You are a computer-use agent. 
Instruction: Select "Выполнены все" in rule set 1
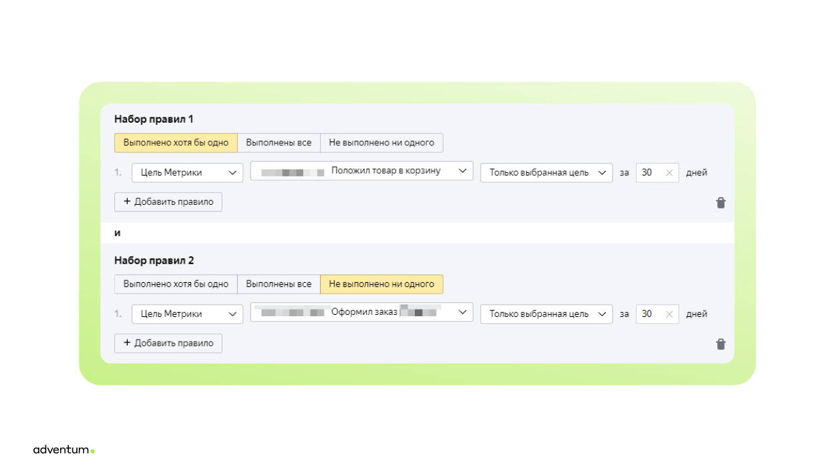[x=279, y=143]
